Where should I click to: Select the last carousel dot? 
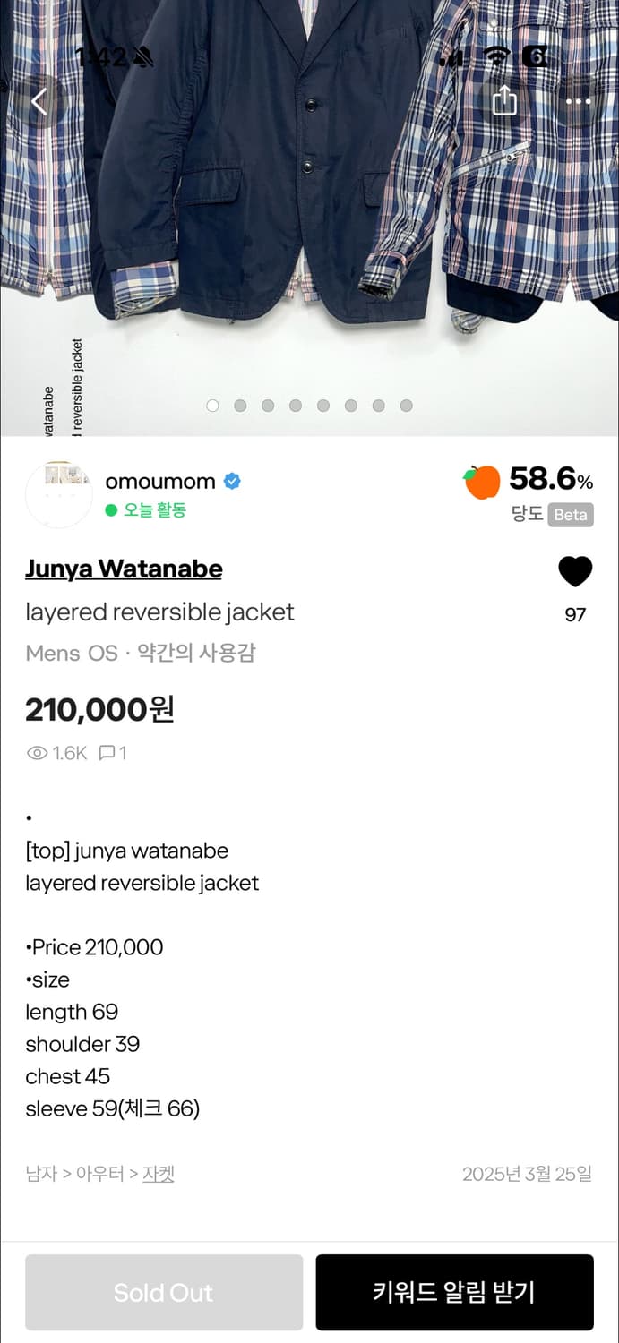(x=407, y=406)
